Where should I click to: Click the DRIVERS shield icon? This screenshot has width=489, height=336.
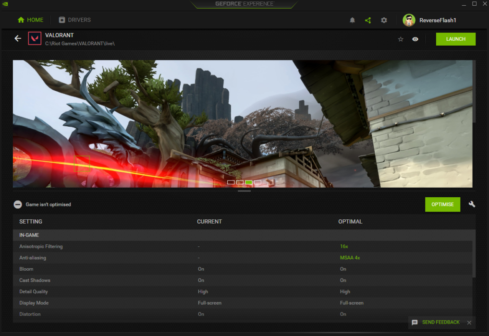61,20
